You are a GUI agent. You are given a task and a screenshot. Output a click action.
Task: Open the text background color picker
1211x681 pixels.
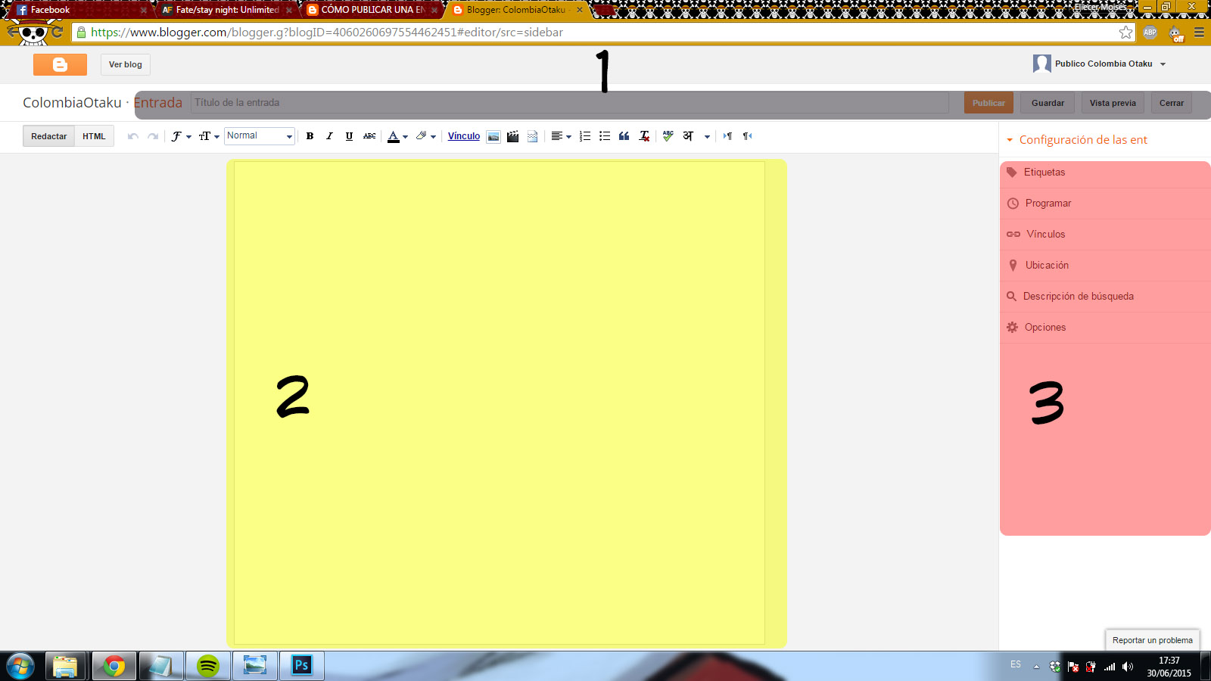click(x=425, y=136)
